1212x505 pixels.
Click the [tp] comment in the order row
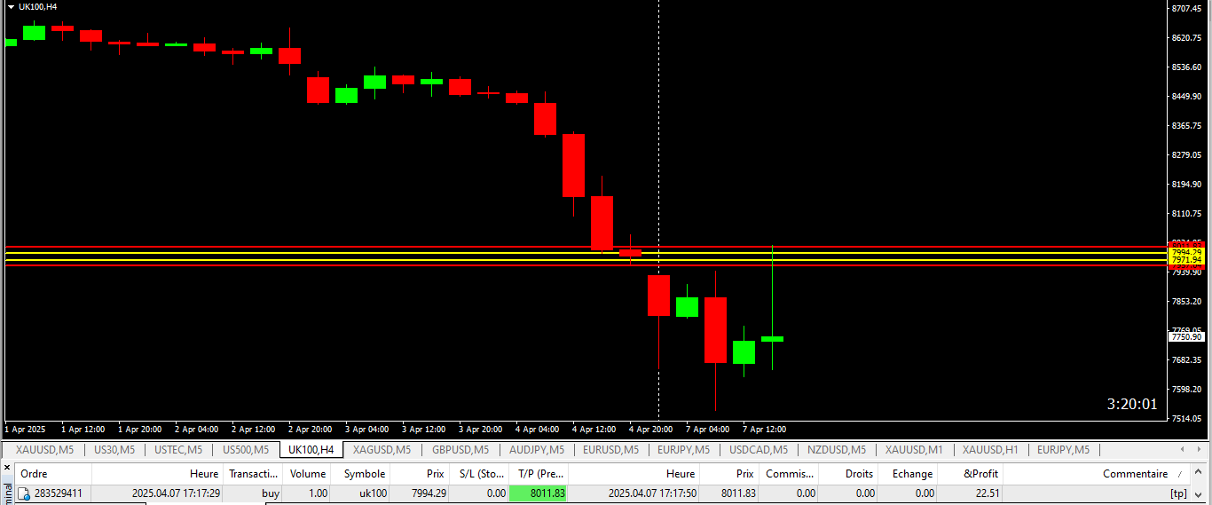pyautogui.click(x=1178, y=493)
